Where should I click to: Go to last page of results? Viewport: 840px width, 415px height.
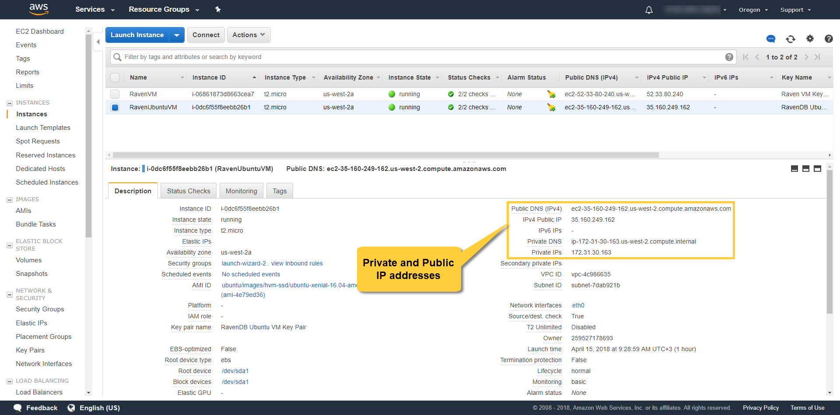[x=817, y=57]
